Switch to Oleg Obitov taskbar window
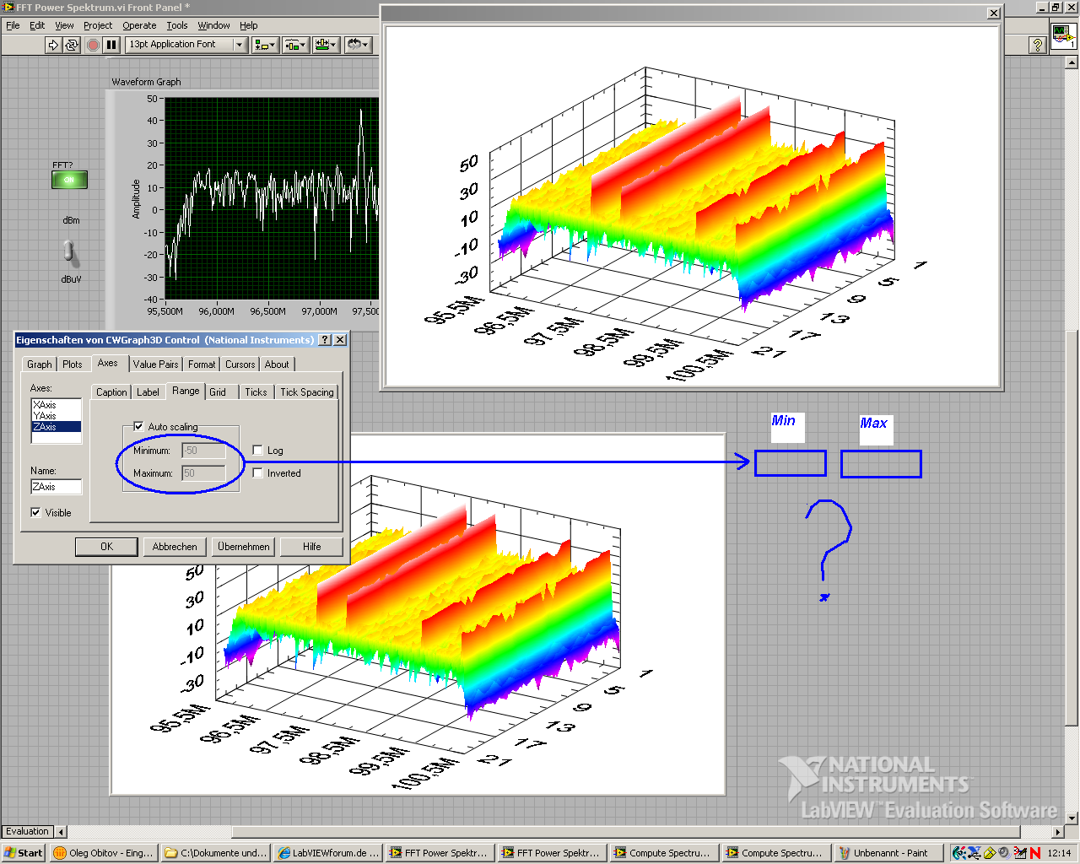 click(104, 853)
